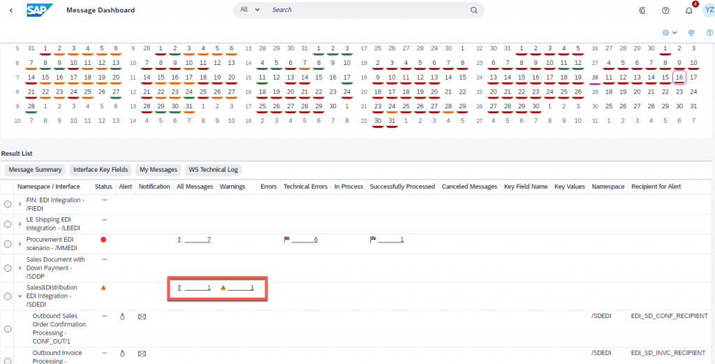Viewport: 715px width, 364px height.
Task: Click orange warning triangle in Status column
Action: point(103,288)
